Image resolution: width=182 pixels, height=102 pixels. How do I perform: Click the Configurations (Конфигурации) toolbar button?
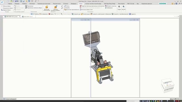(85, 14)
